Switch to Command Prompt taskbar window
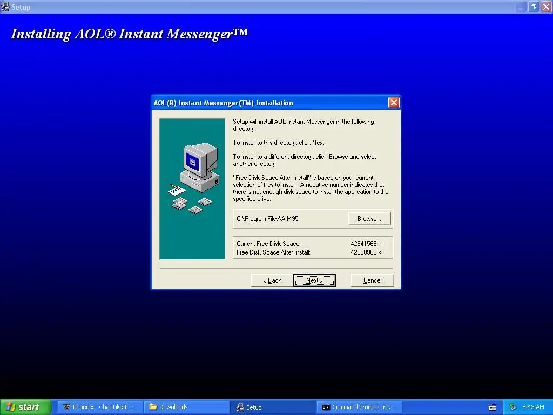The height and width of the screenshot is (415, 553). coord(359,407)
